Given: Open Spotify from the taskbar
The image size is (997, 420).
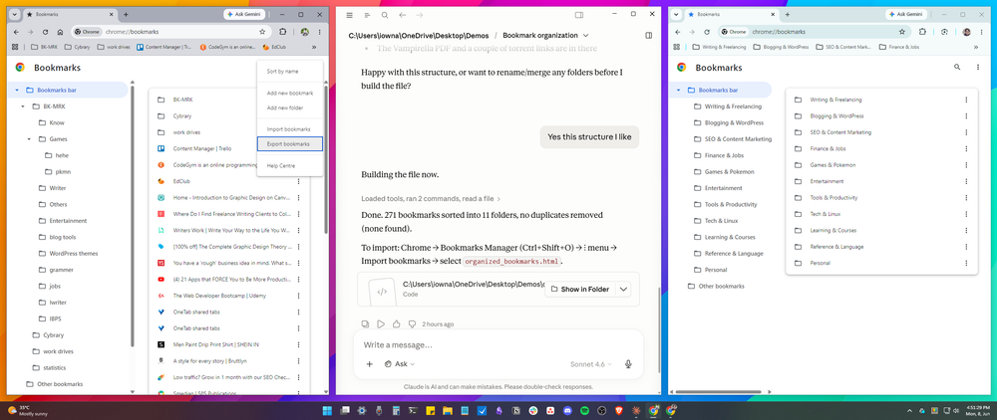Looking at the screenshot, I should [x=584, y=410].
